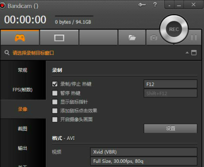This screenshot has width=204, height=167.
Task: Click the magnifier search target icon
Action: (7, 53)
